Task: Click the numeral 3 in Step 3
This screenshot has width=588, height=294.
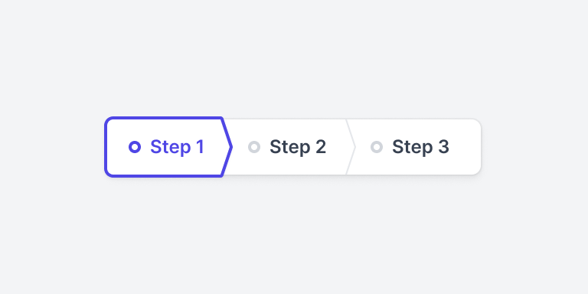Action: [x=443, y=147]
